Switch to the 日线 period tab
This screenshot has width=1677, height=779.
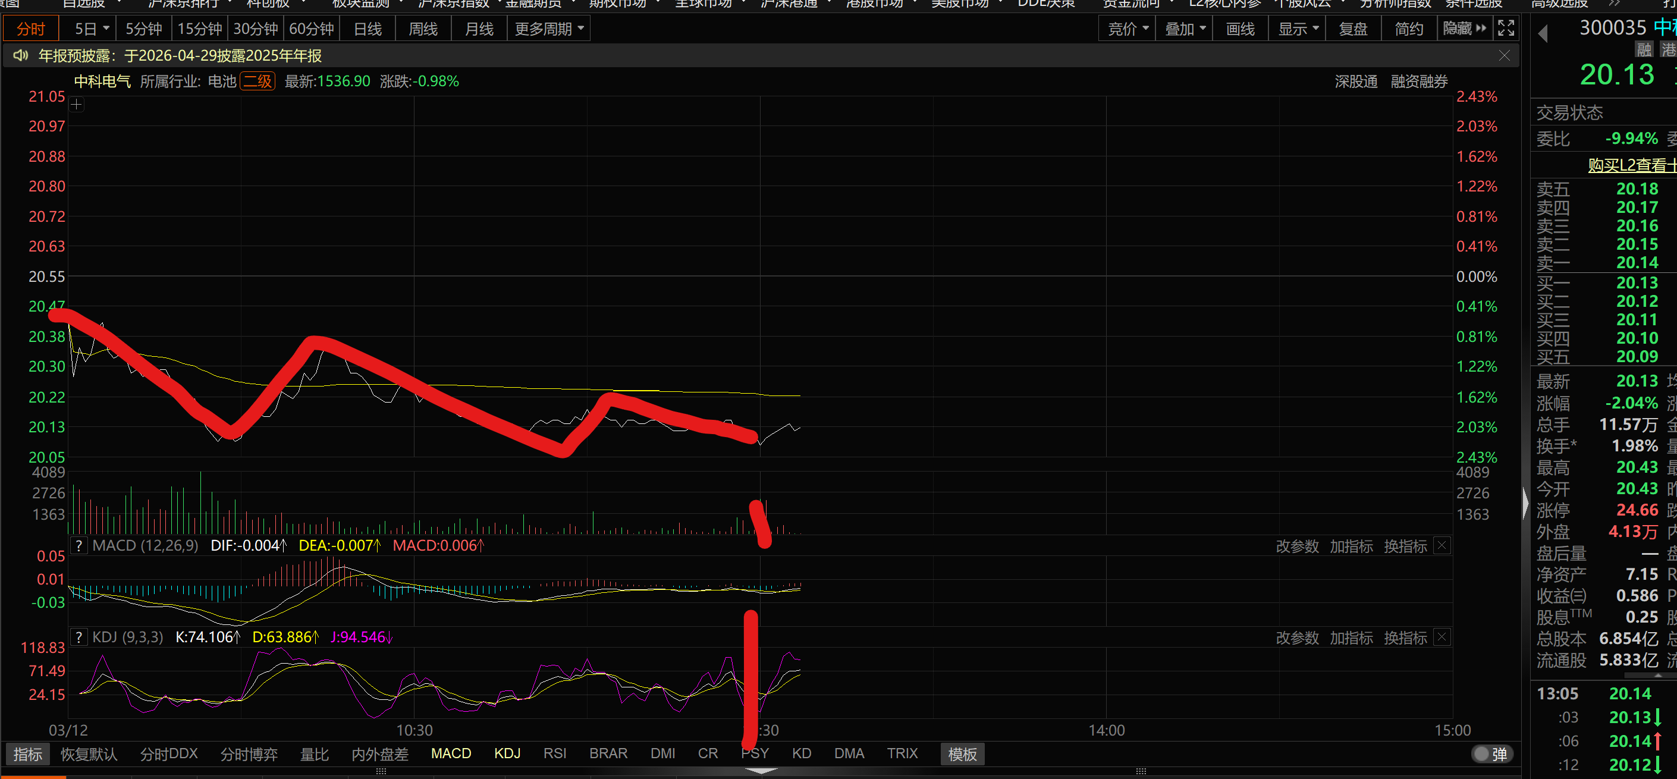pyautogui.click(x=368, y=29)
